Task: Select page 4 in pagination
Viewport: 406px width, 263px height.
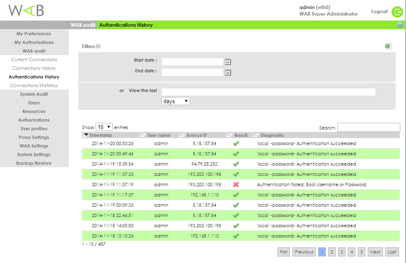Action: pos(352,252)
